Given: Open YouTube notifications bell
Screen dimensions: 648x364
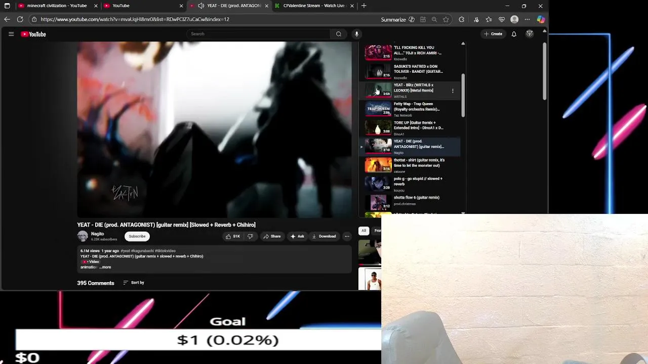Looking at the screenshot, I should pyautogui.click(x=514, y=34).
